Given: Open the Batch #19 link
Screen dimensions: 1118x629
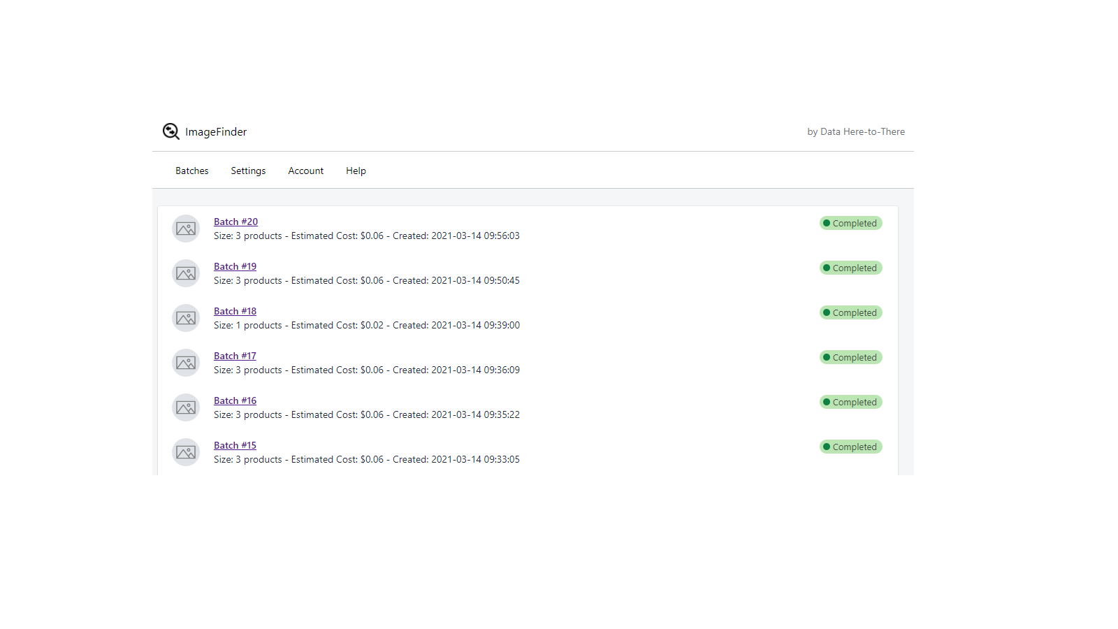Looking at the screenshot, I should (x=235, y=266).
